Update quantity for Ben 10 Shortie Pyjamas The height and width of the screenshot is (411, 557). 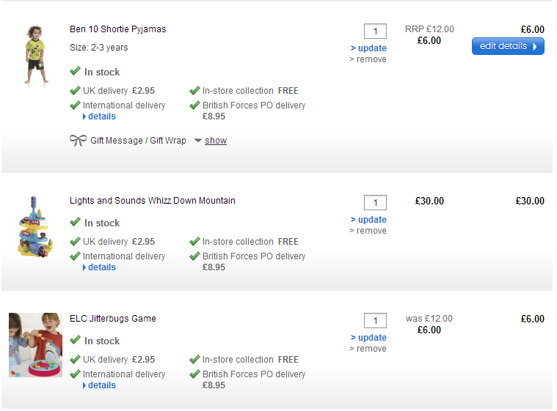(371, 48)
